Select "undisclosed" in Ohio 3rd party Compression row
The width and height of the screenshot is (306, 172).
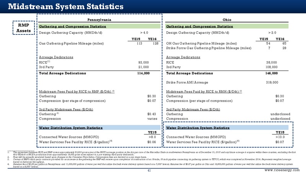(280, 118)
